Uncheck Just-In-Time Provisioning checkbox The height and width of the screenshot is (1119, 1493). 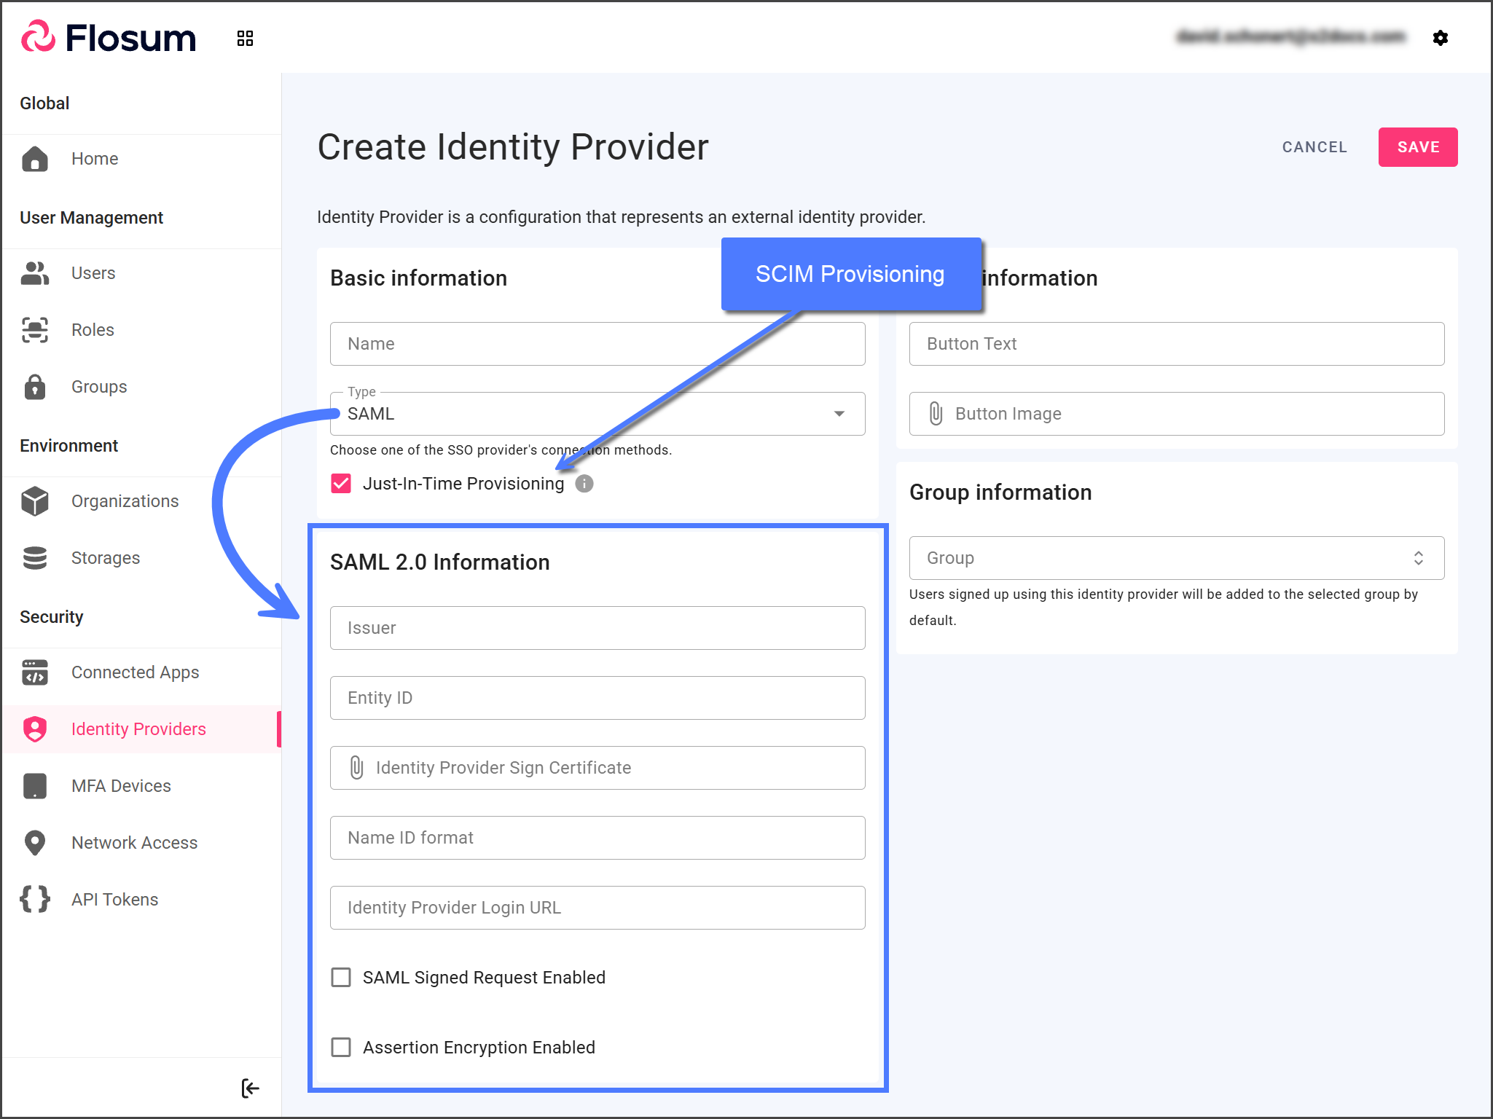coord(341,484)
